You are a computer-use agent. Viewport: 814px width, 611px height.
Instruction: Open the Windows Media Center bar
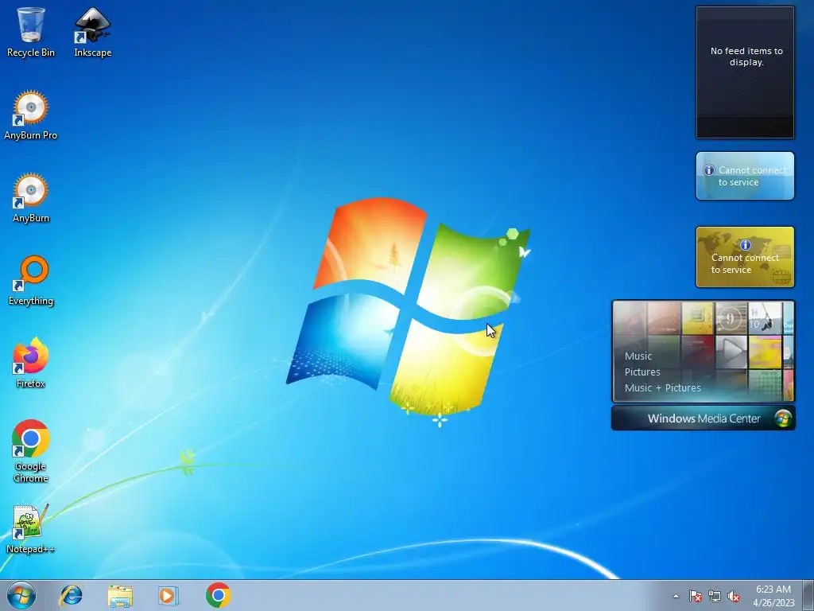click(x=703, y=418)
